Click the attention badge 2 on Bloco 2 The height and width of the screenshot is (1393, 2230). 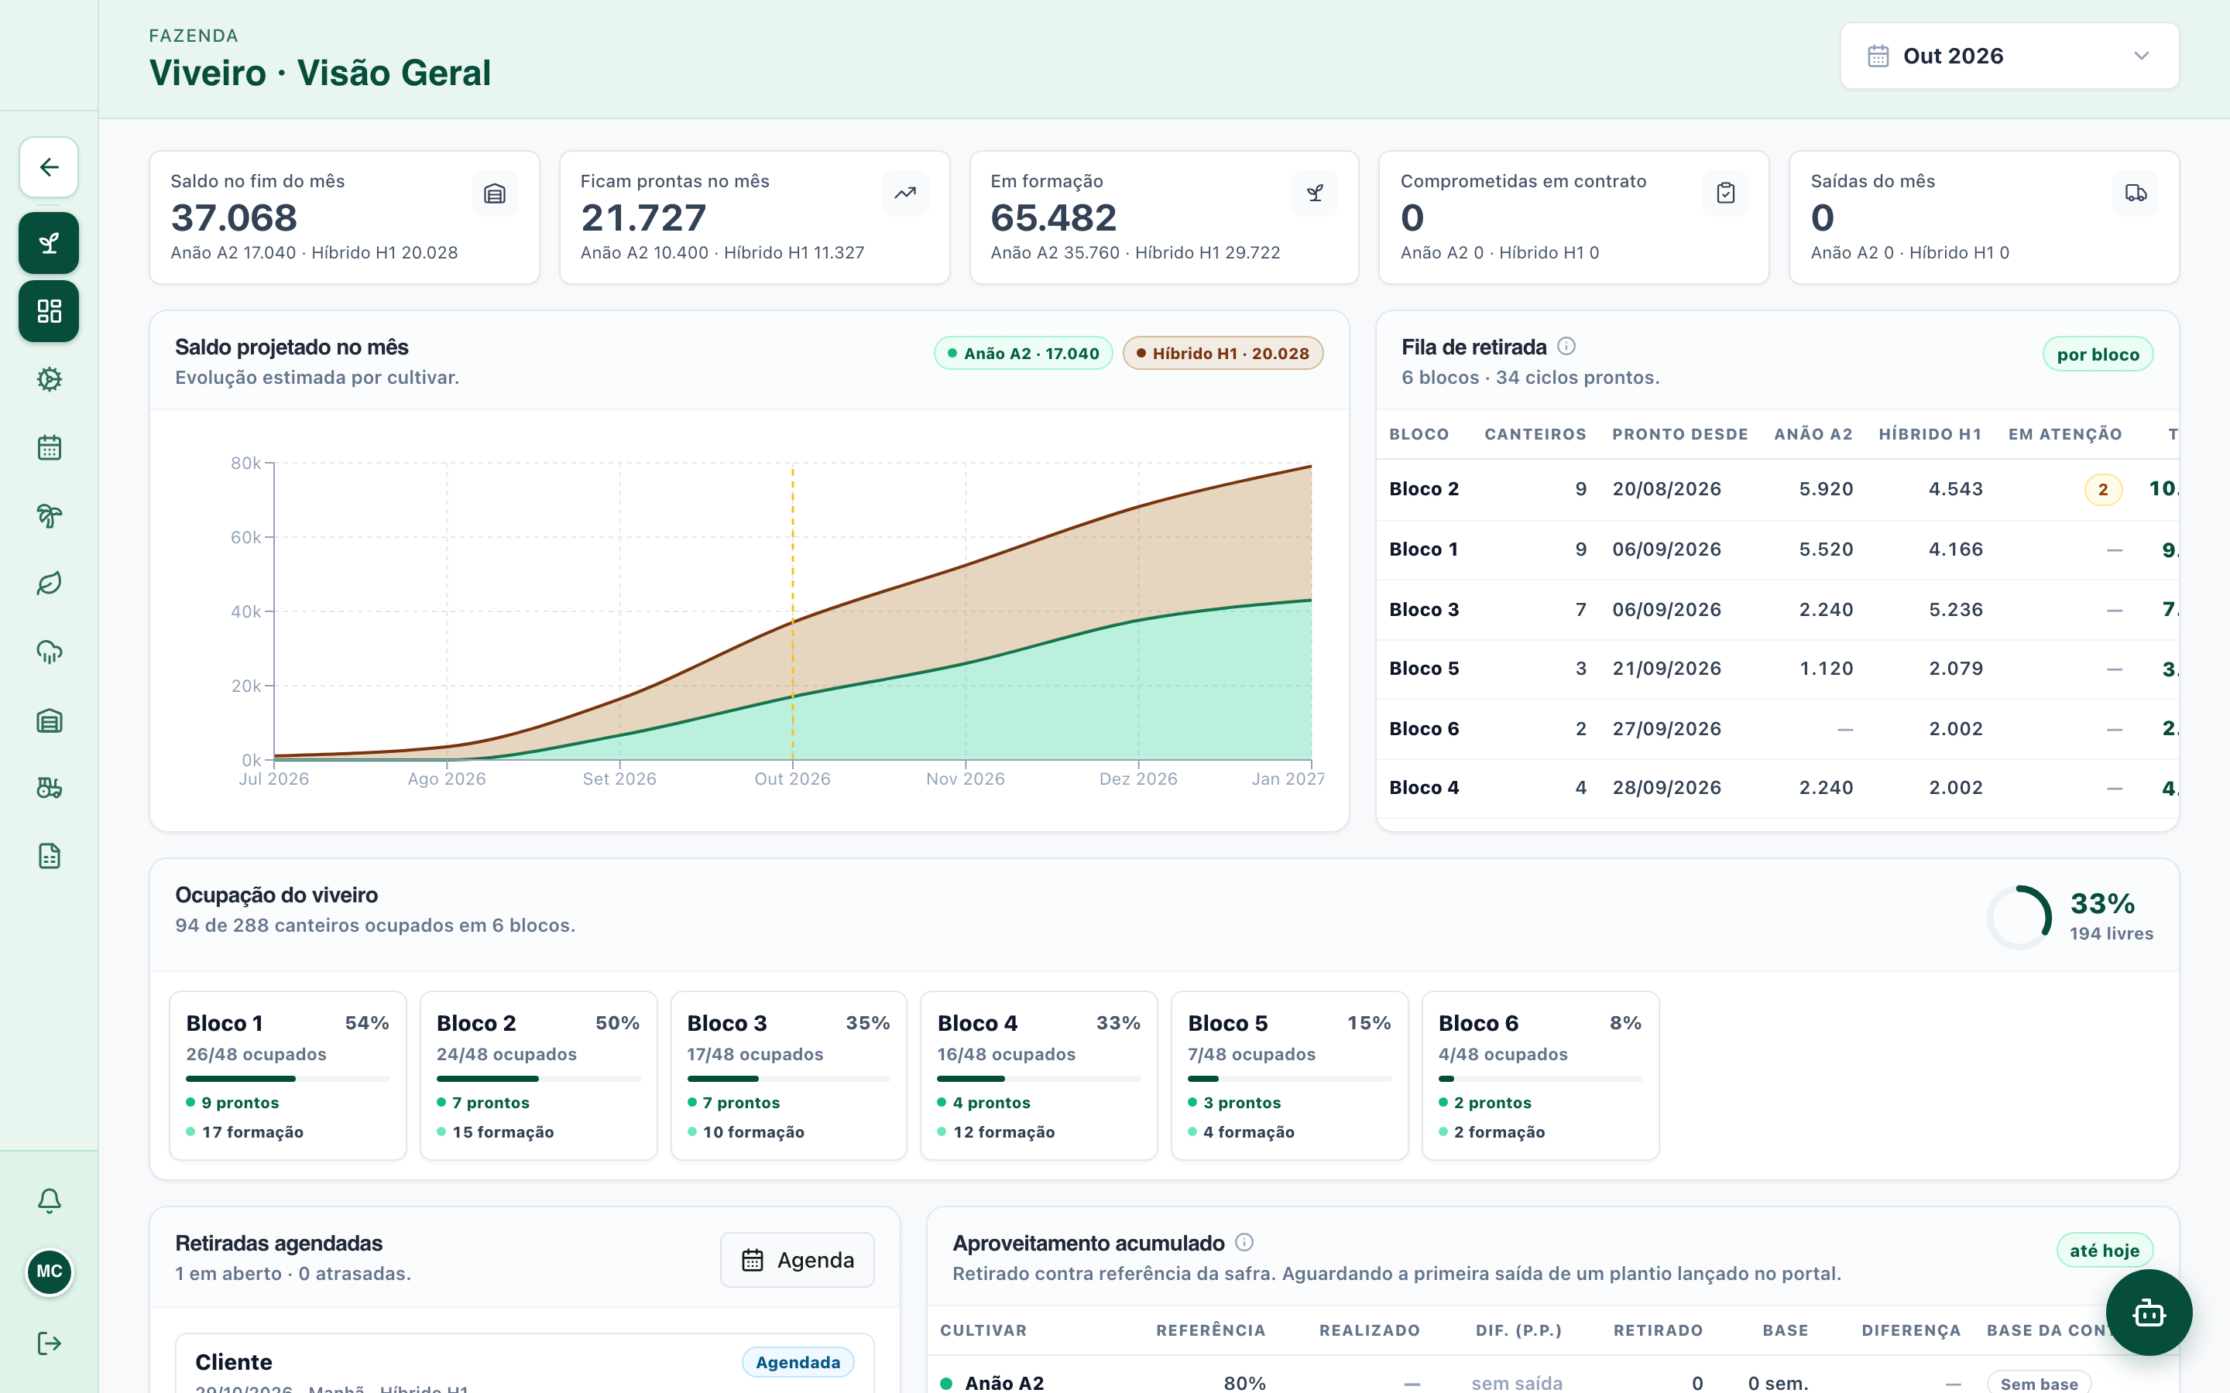(x=2103, y=489)
